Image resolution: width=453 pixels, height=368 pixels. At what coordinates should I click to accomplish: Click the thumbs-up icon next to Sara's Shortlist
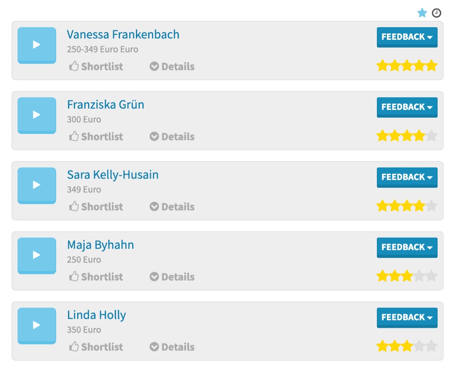point(74,206)
